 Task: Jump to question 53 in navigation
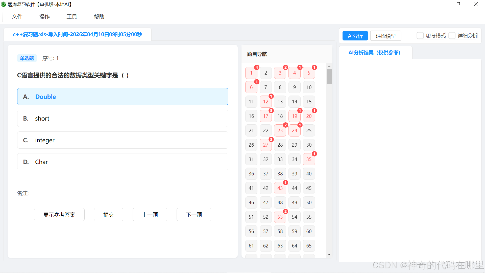coord(280,217)
